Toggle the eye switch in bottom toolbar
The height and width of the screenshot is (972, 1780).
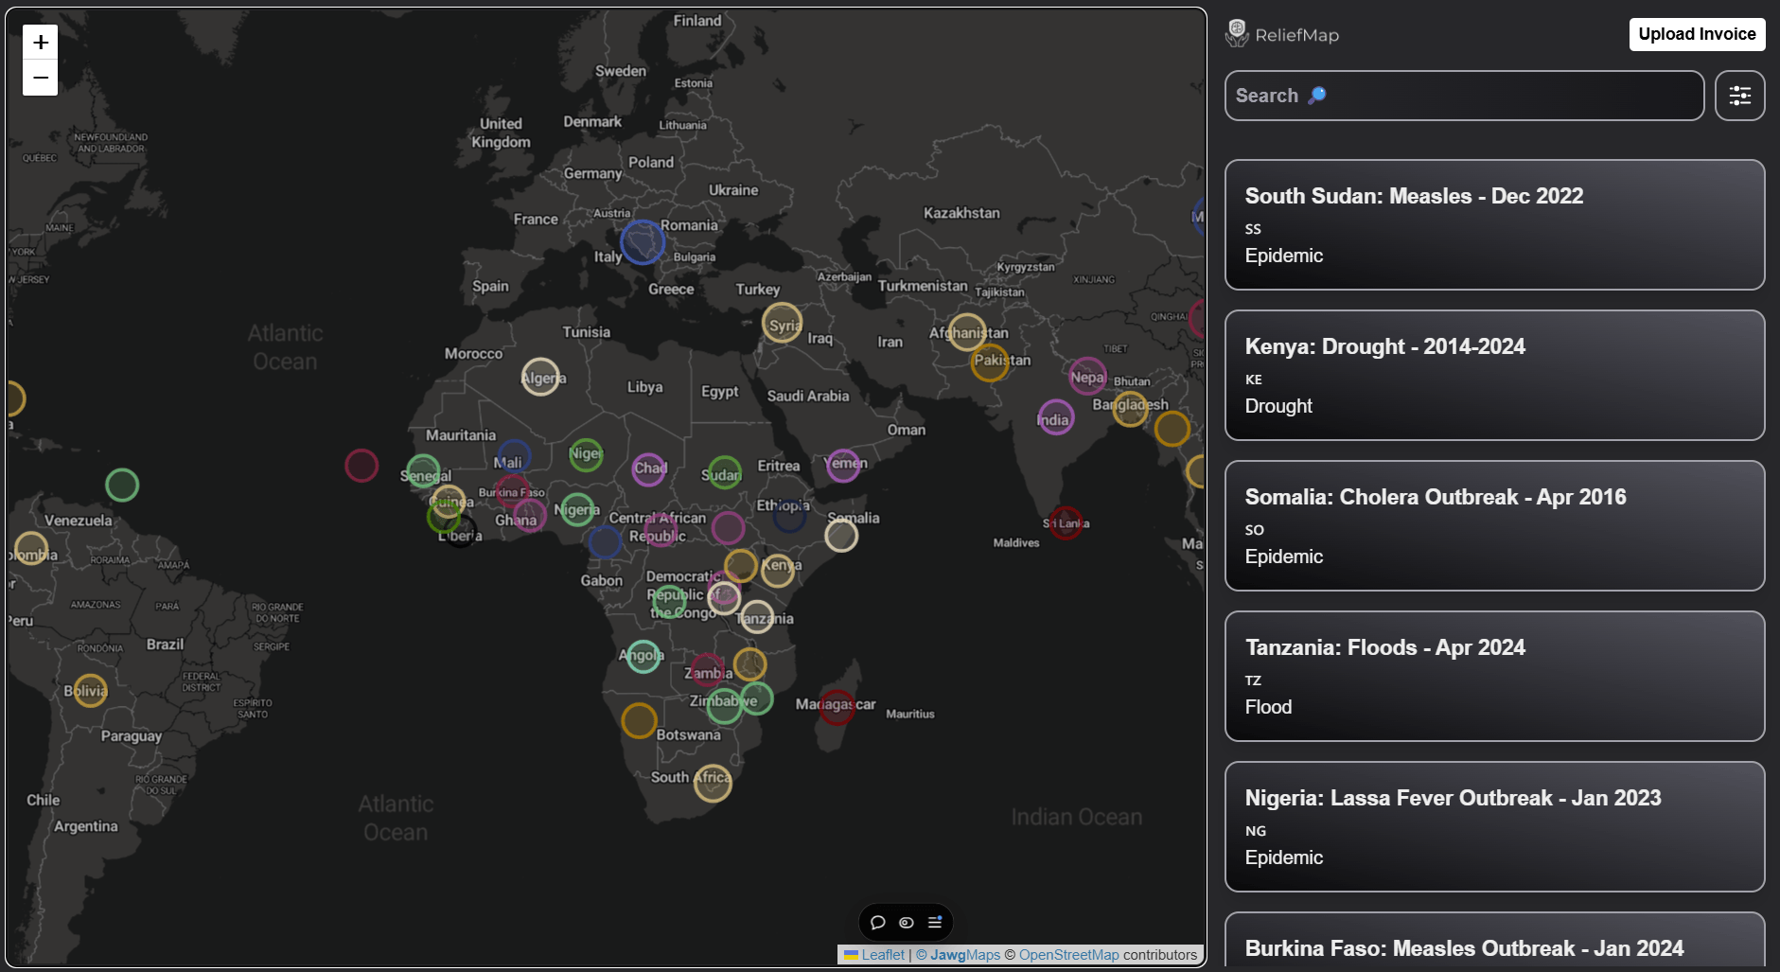906,922
